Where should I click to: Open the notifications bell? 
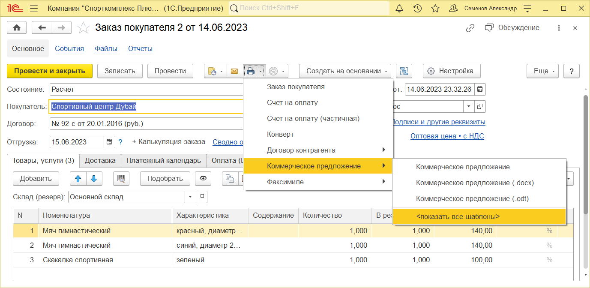[399, 9]
